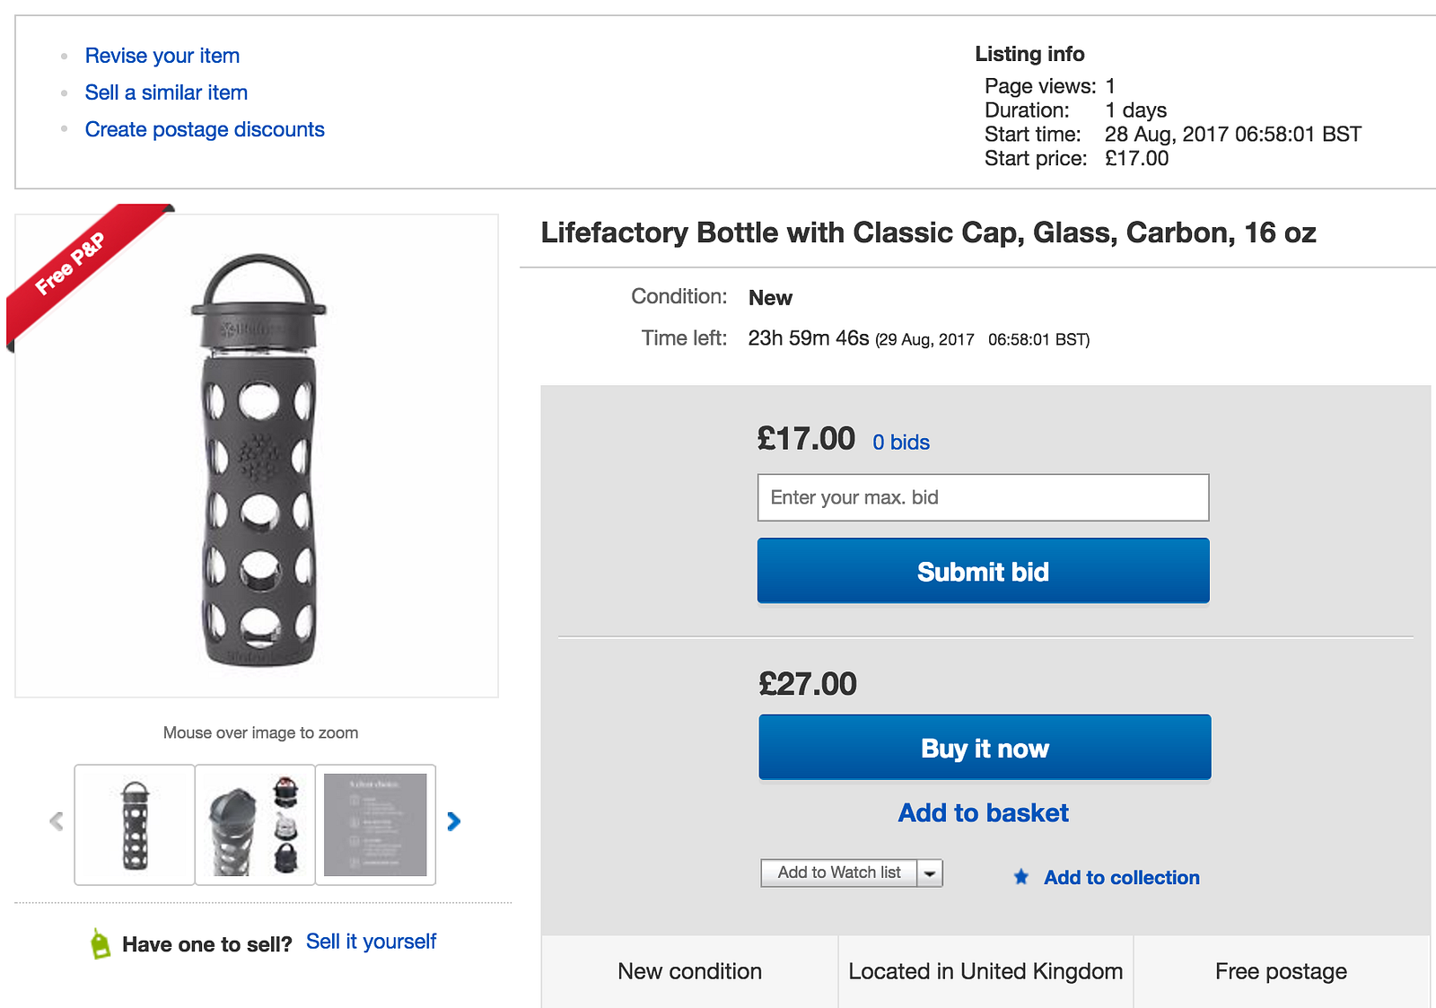Click the green sell tag icon

point(101,943)
